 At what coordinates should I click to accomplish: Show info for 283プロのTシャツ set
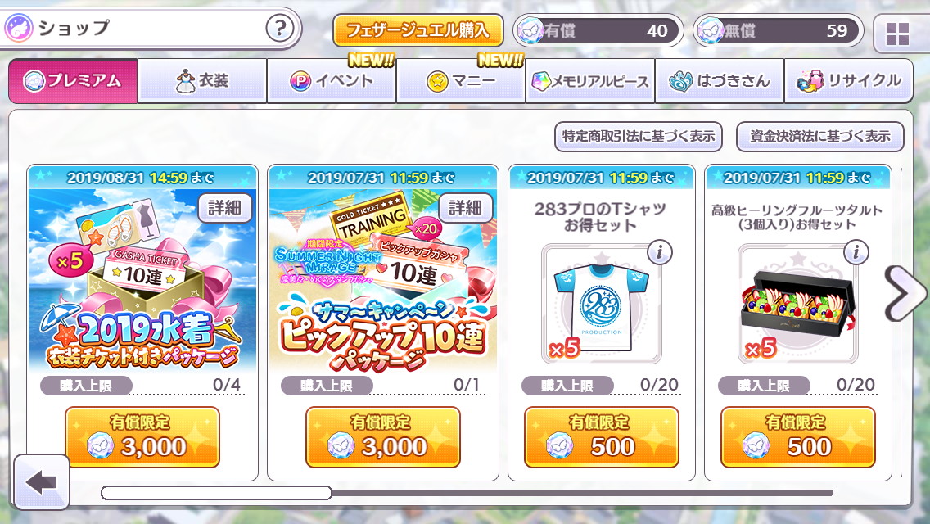pyautogui.click(x=659, y=253)
